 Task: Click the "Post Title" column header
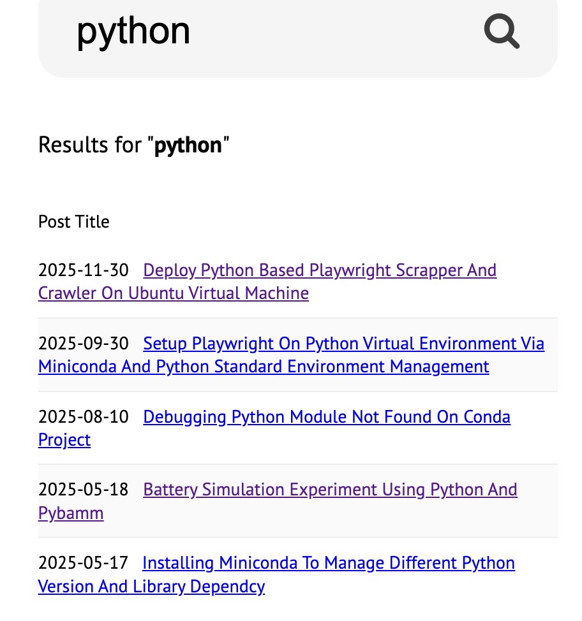74,222
